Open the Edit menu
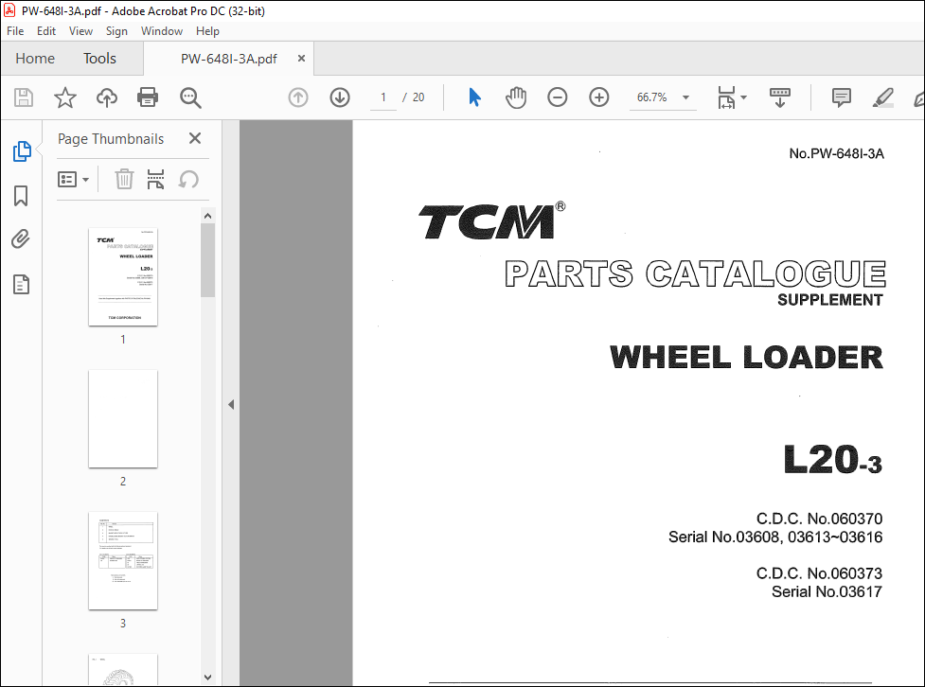925x687 pixels. tap(46, 31)
